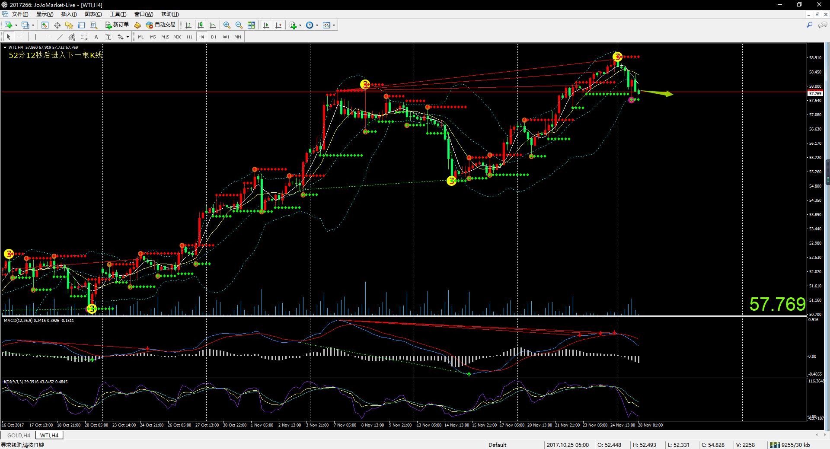
Task: Click the zoom out magnifier icon
Action: 239,25
